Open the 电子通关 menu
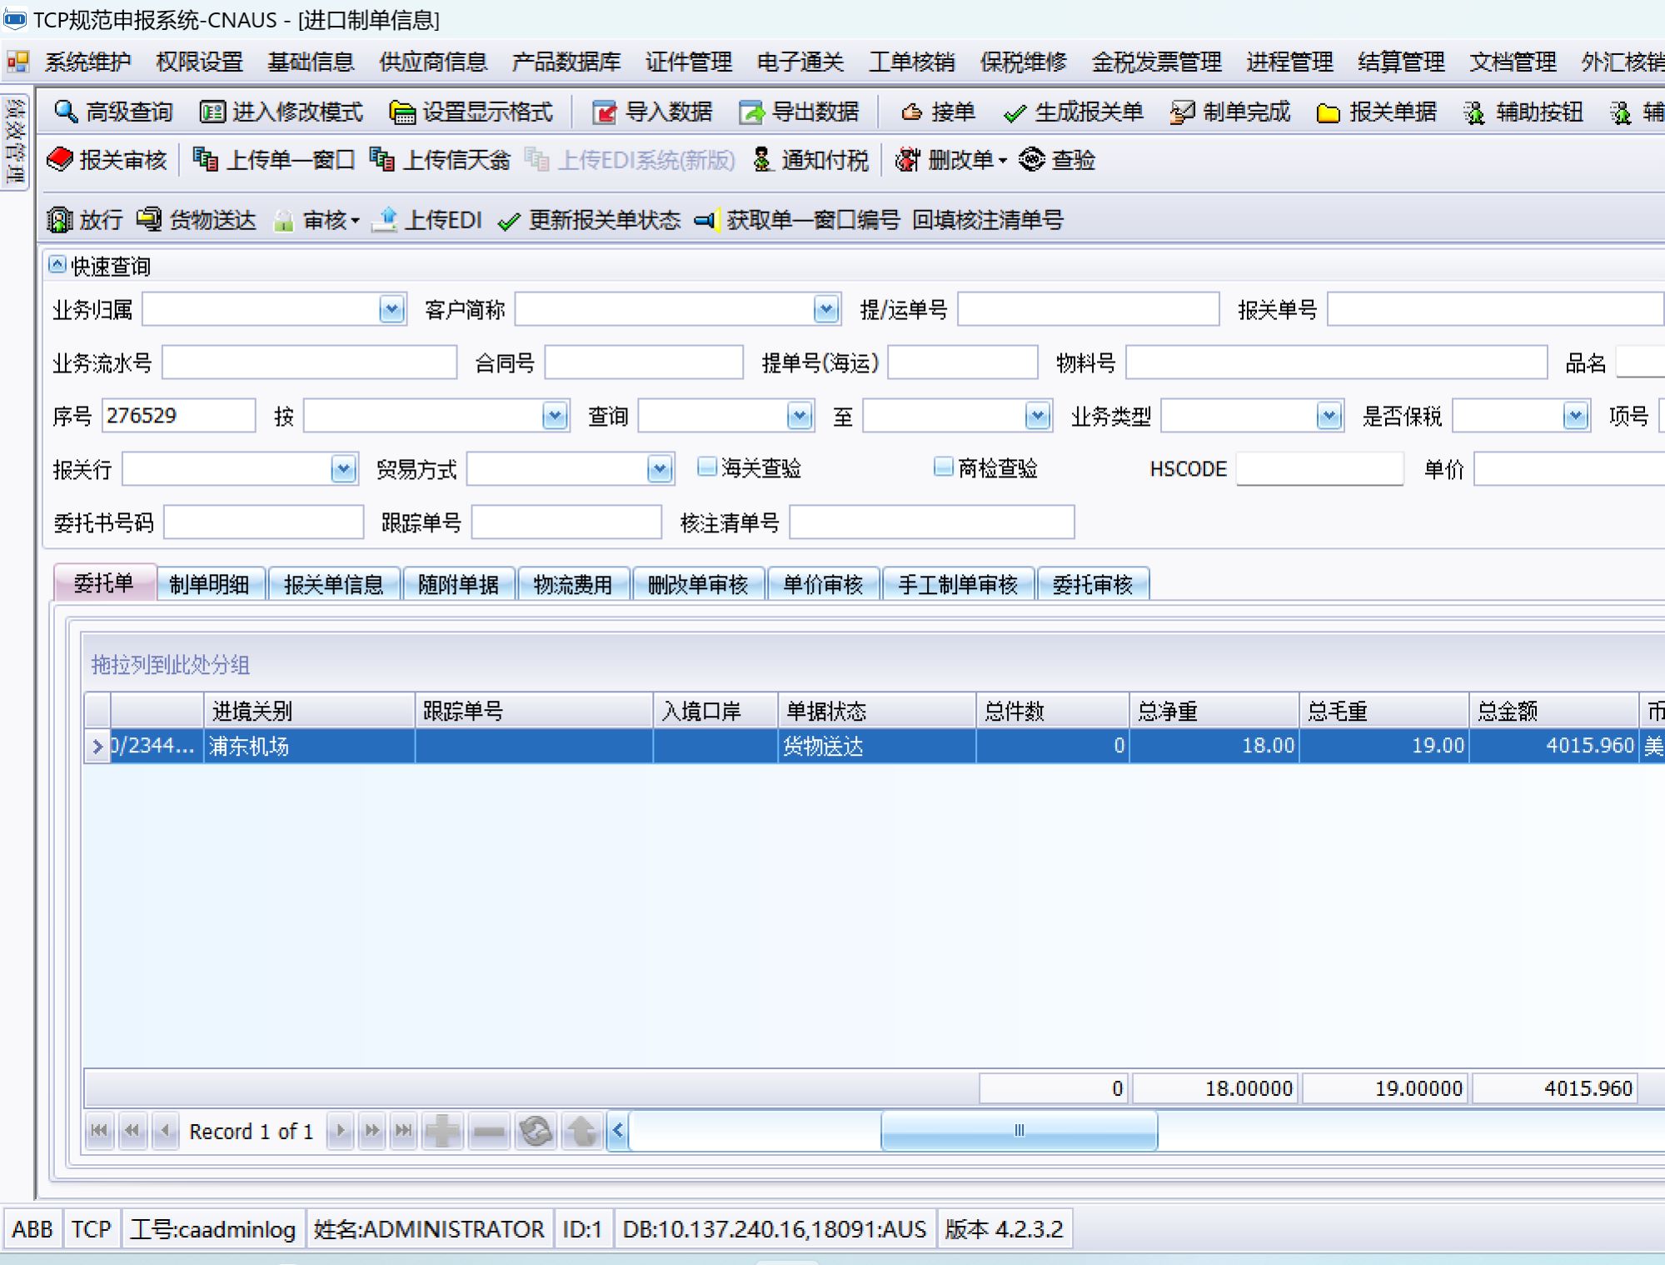Screen dimensions: 1665x1265 click(x=800, y=62)
